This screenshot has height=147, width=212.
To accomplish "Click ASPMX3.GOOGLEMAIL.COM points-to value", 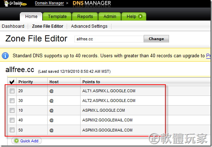I will click(107, 130).
